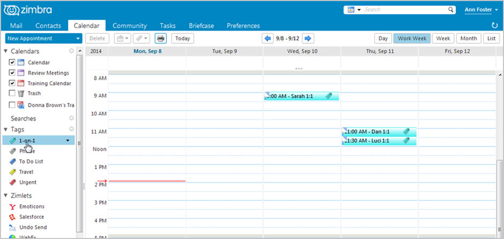
Task: Go to previous week arrow
Action: [x=267, y=39]
